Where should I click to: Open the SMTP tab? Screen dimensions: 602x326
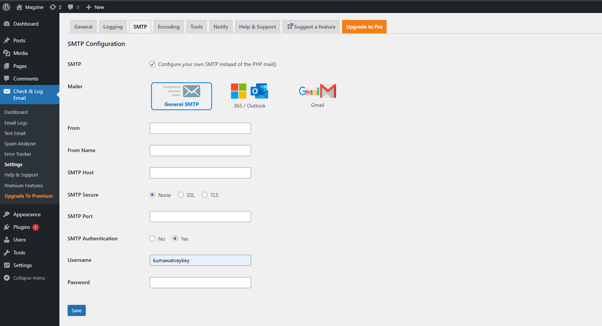tap(140, 27)
